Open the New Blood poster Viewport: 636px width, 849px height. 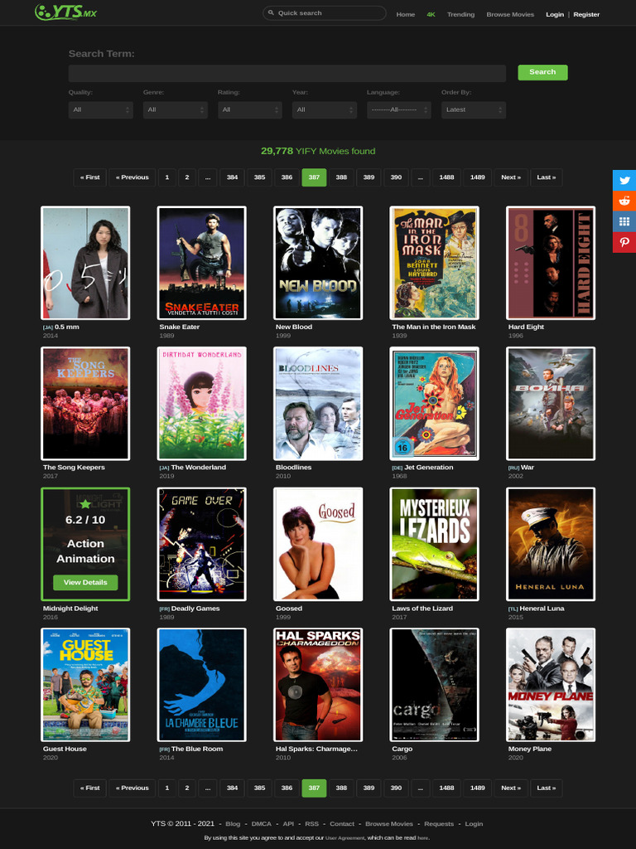pyautogui.click(x=318, y=263)
